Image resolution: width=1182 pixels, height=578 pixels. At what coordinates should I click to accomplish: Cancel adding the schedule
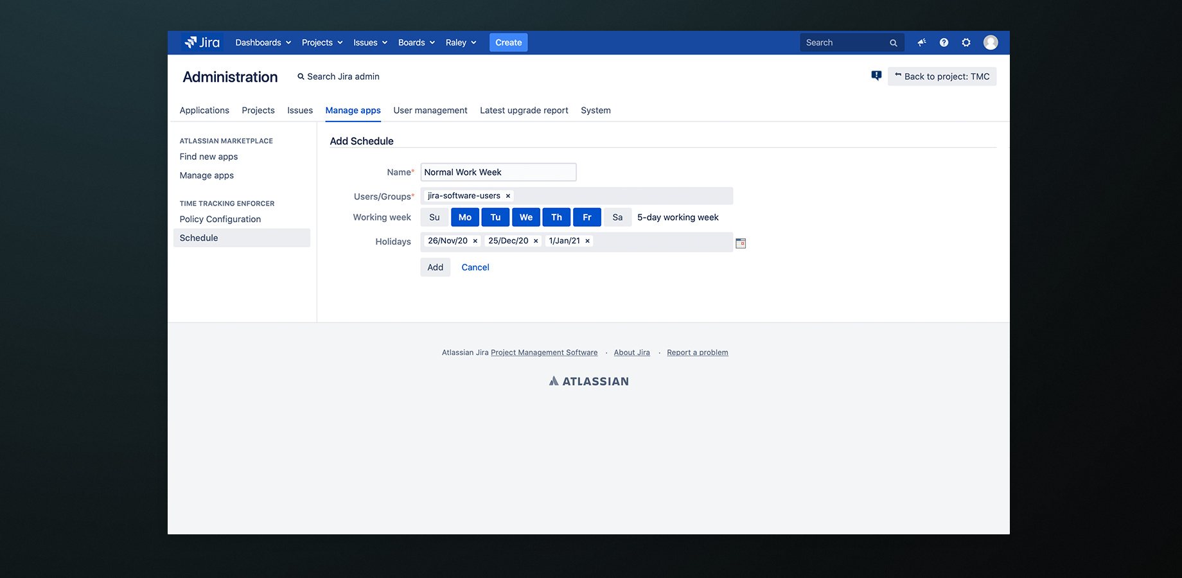[x=475, y=267]
